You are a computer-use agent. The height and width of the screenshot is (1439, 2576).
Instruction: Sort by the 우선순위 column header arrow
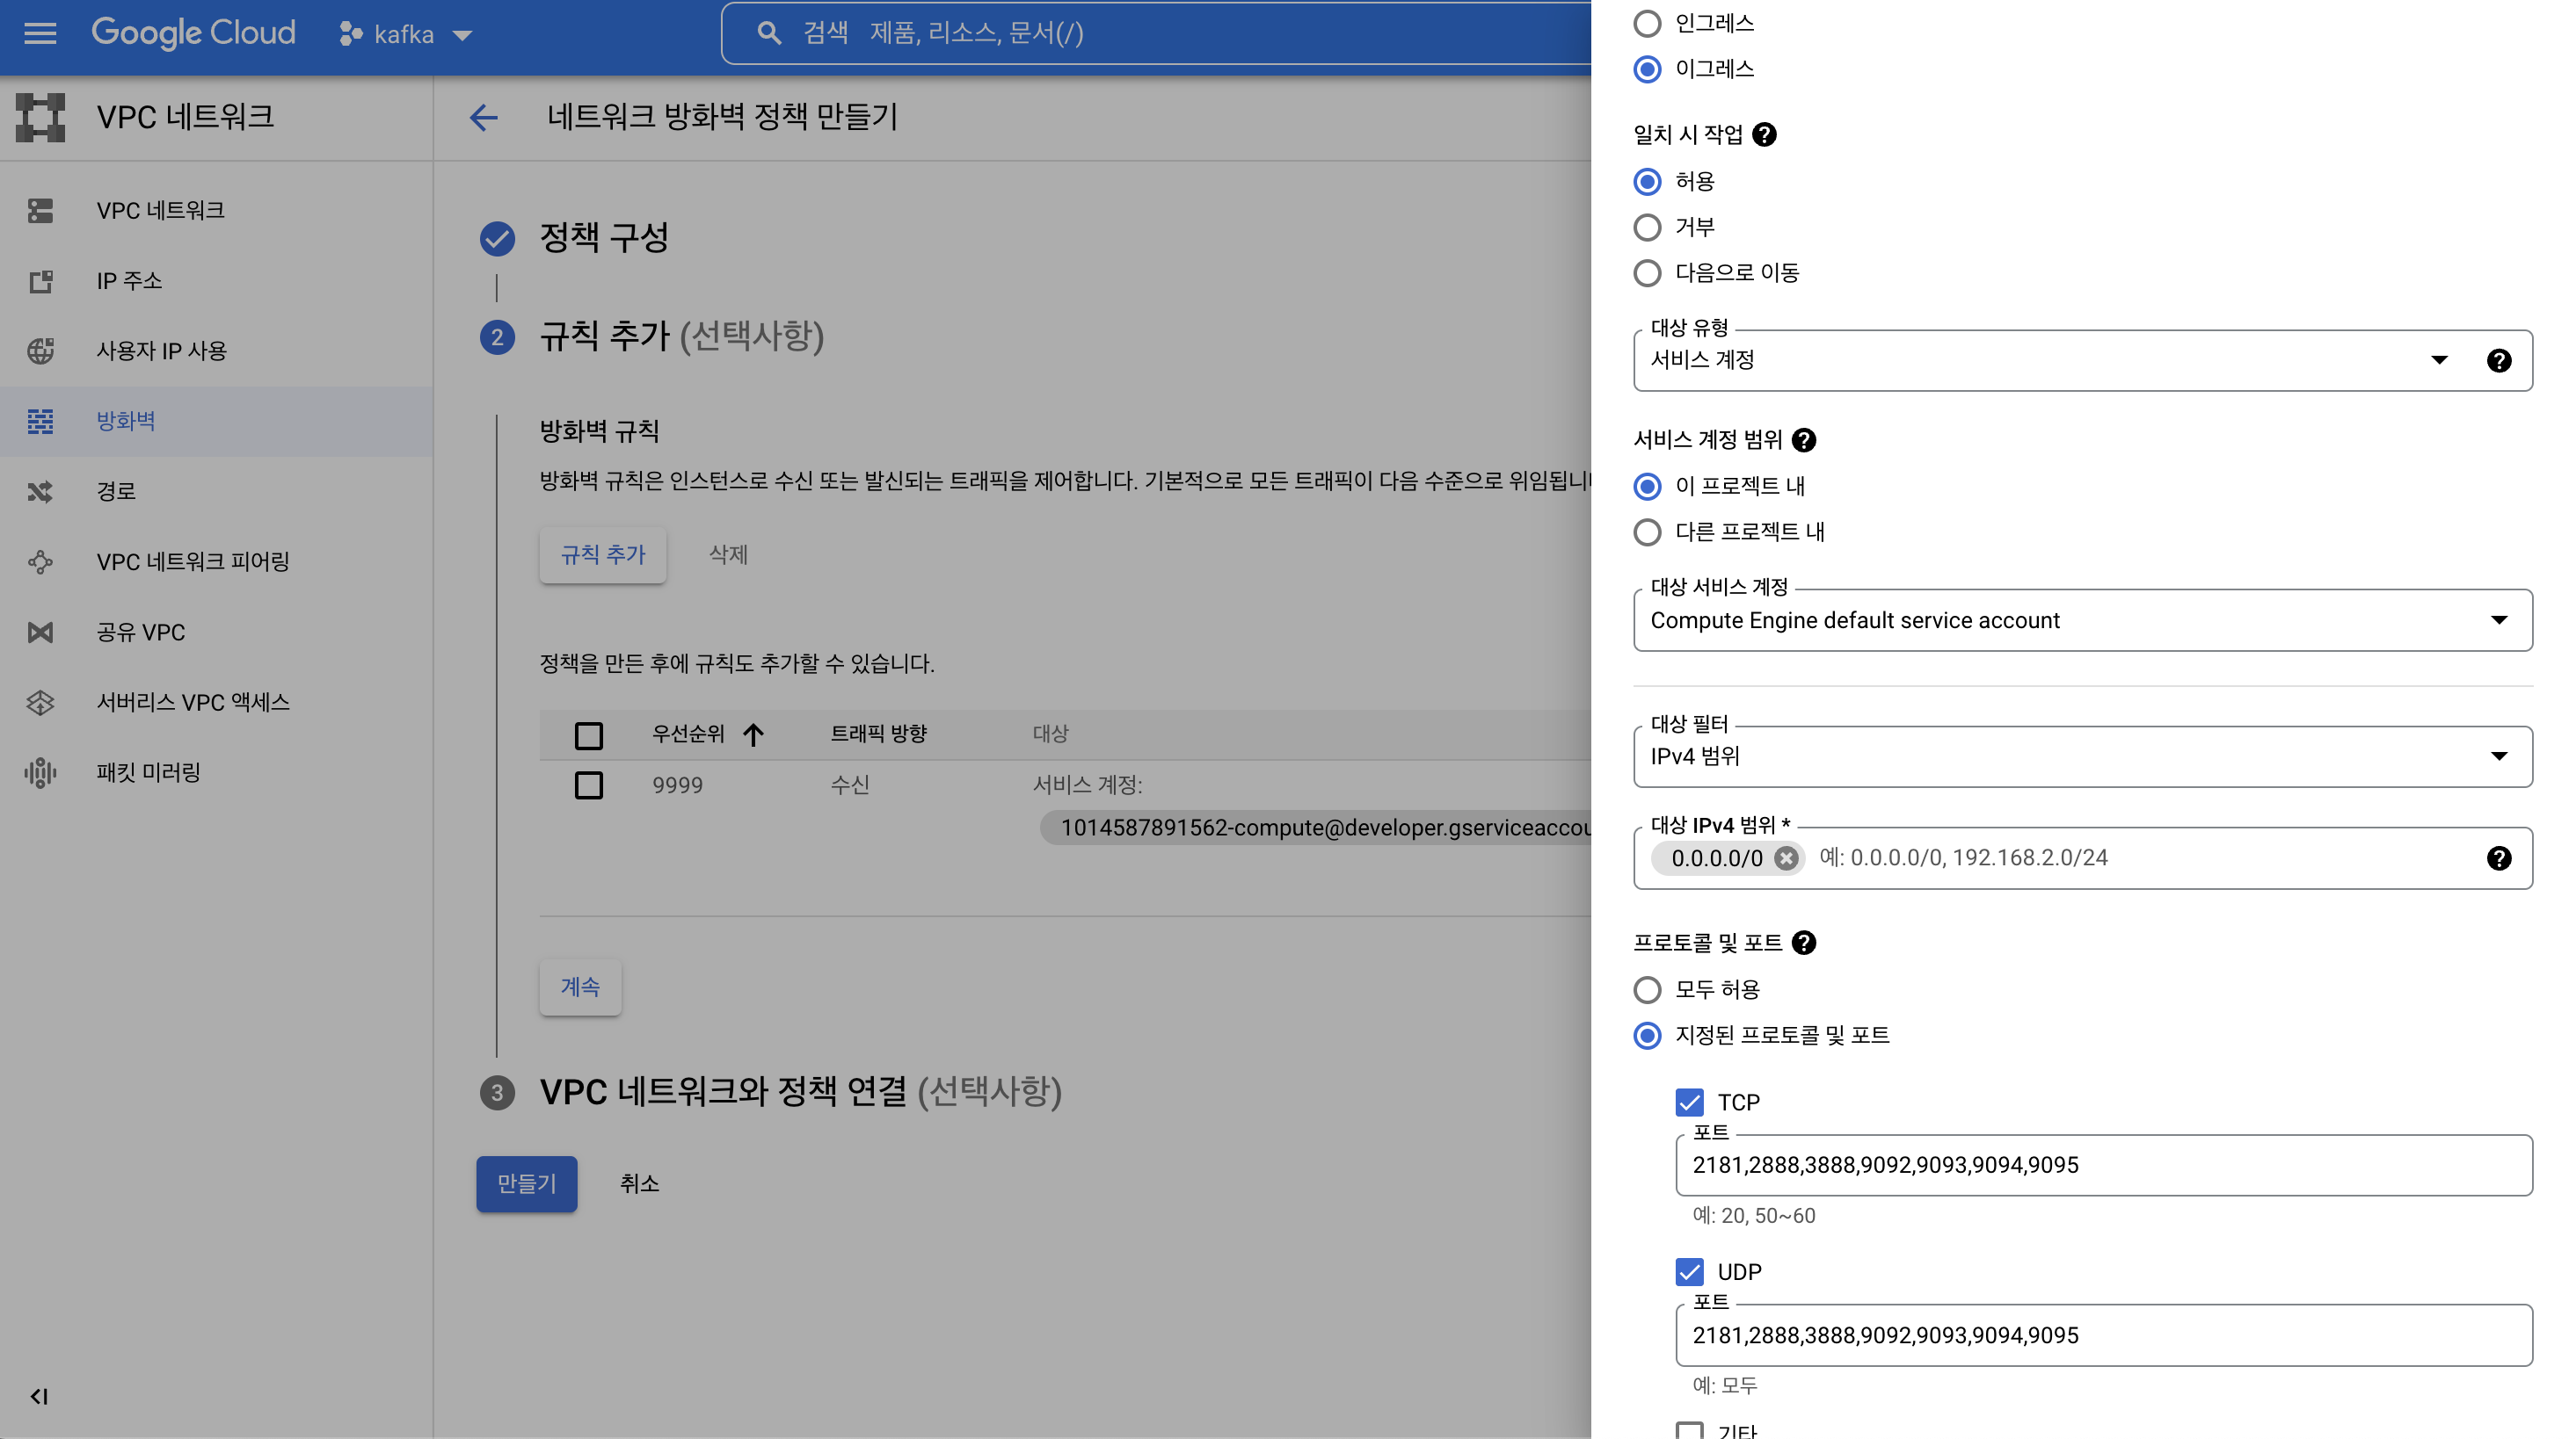(754, 734)
